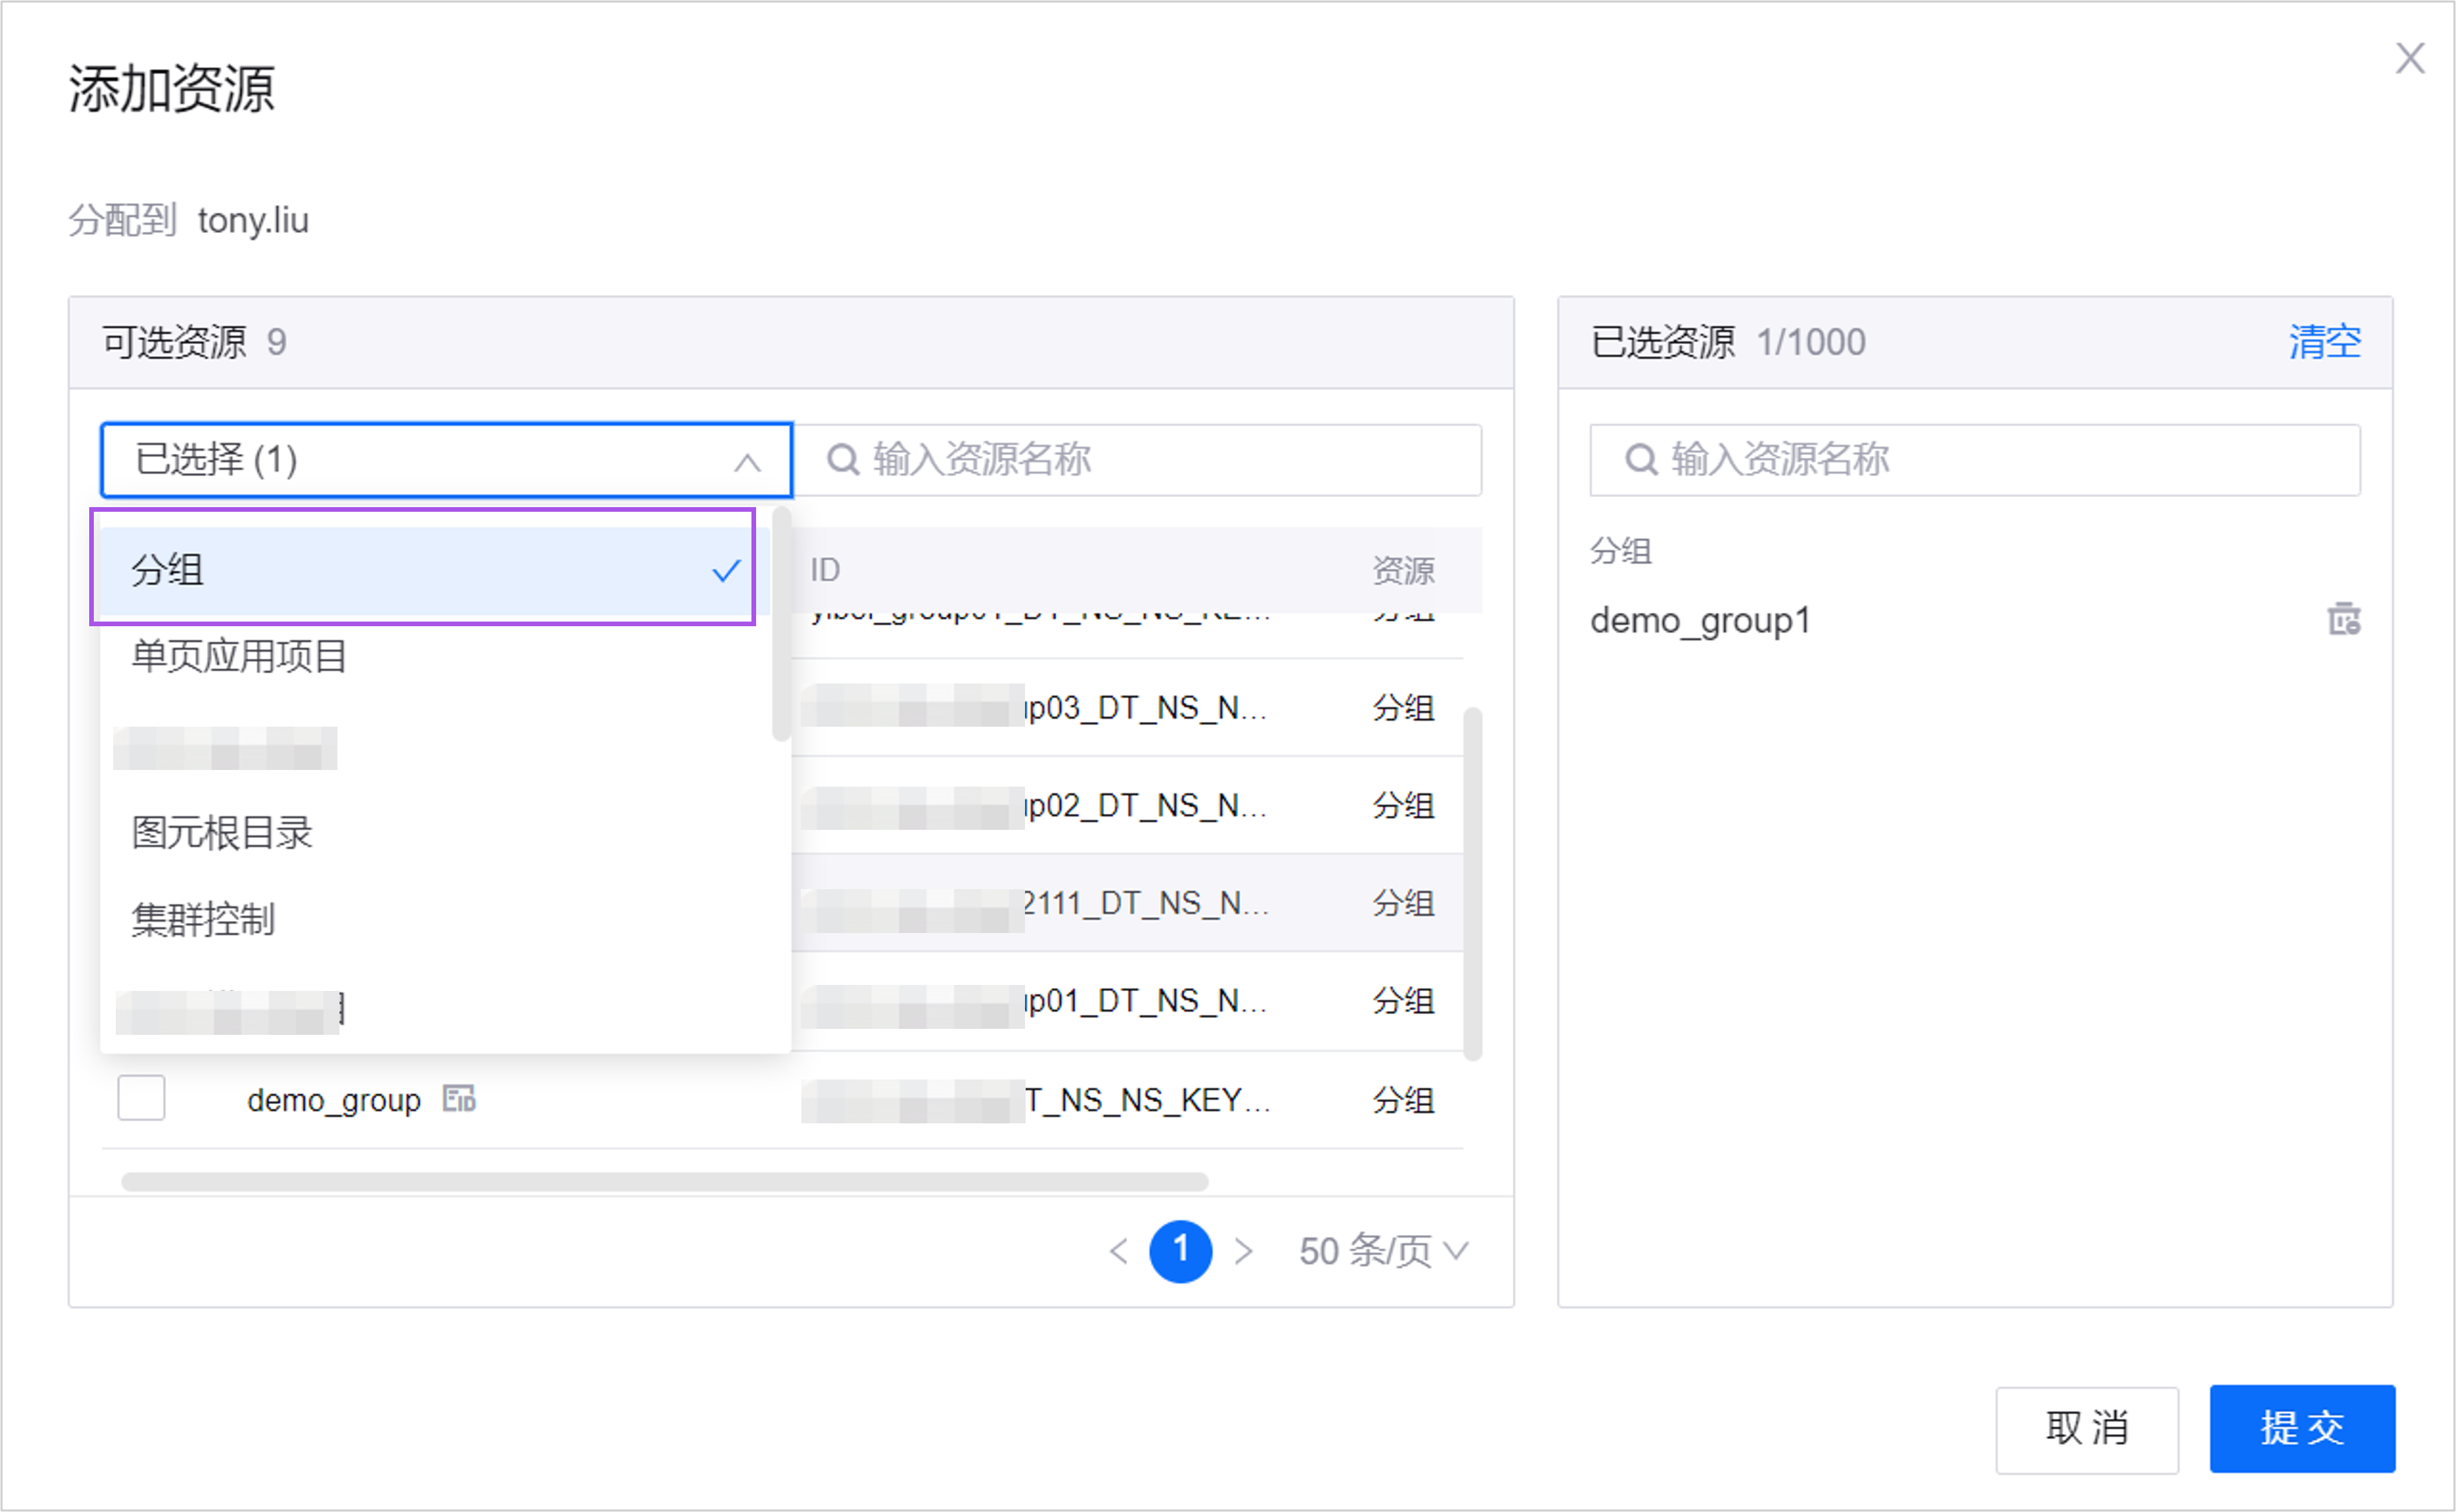Focus the 可选资源 resource name search field
The width and height of the screenshot is (2456, 1512).
click(1138, 460)
